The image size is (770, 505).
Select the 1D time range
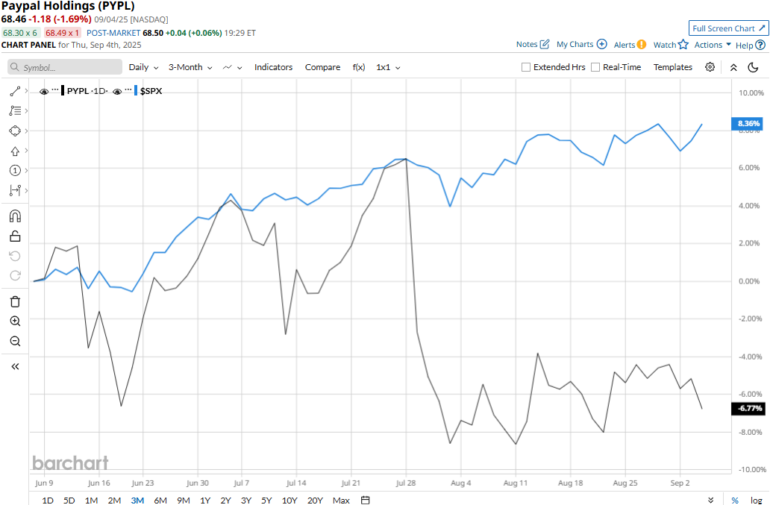[48, 500]
